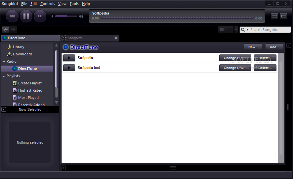Switch to list view

point(222,30)
